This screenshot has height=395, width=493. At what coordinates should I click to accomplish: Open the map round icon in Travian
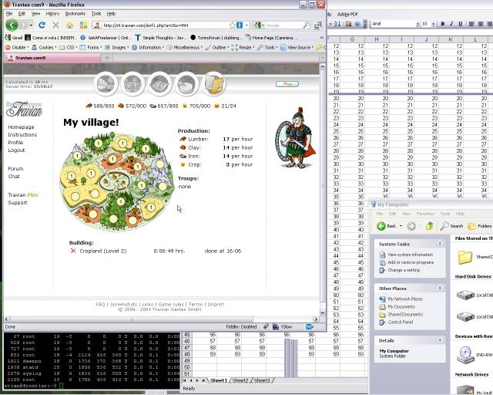(x=159, y=84)
